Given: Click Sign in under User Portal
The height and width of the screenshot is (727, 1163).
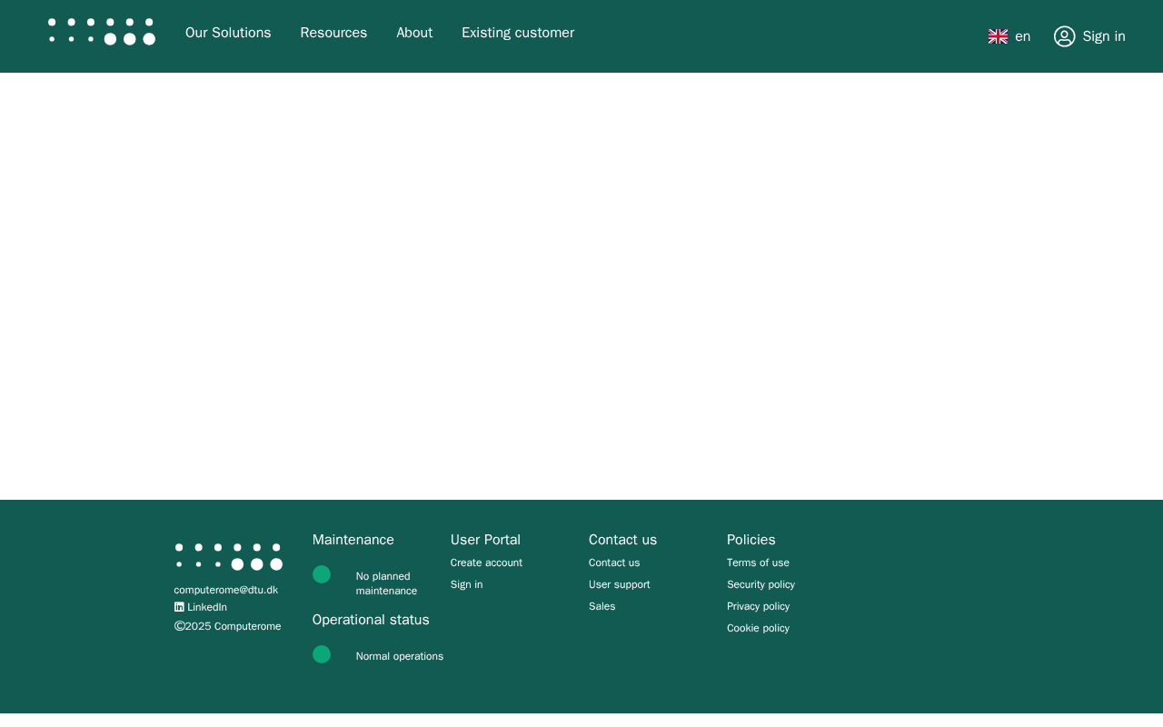Looking at the screenshot, I should (467, 584).
